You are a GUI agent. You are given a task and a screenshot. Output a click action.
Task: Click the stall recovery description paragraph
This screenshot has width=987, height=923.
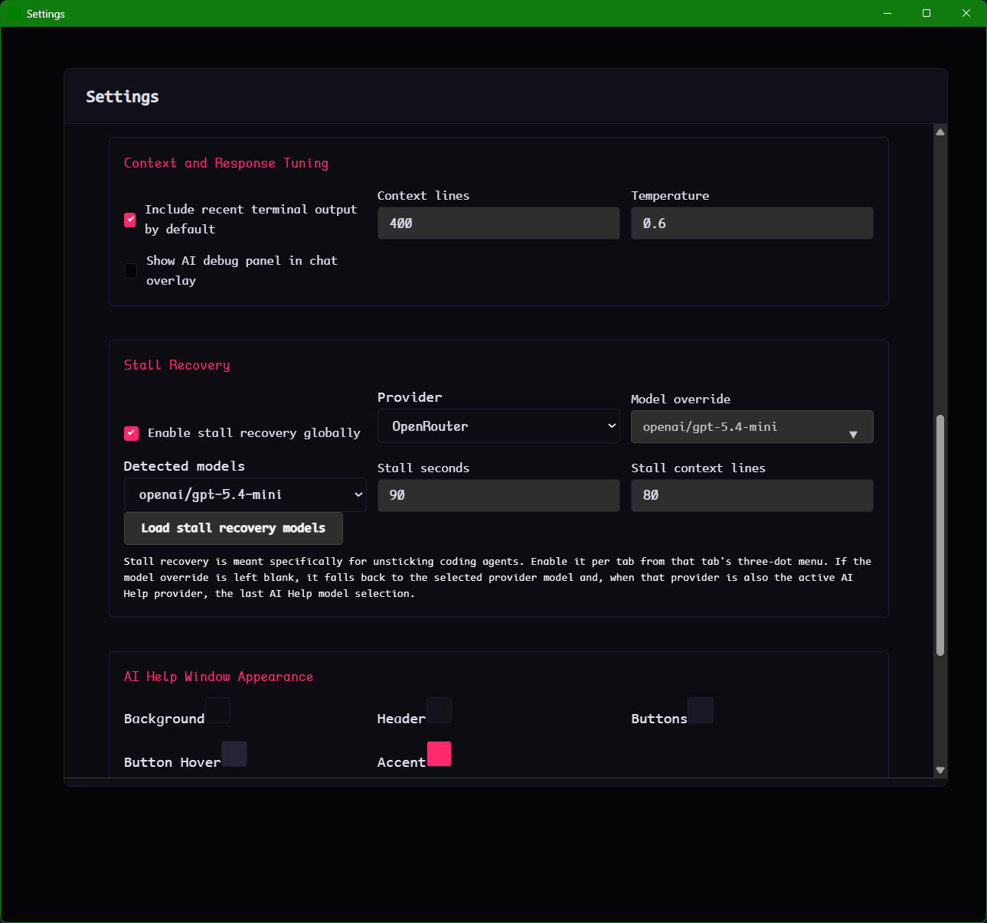click(x=498, y=577)
